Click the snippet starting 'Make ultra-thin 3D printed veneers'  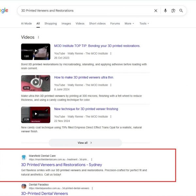(81, 98)
